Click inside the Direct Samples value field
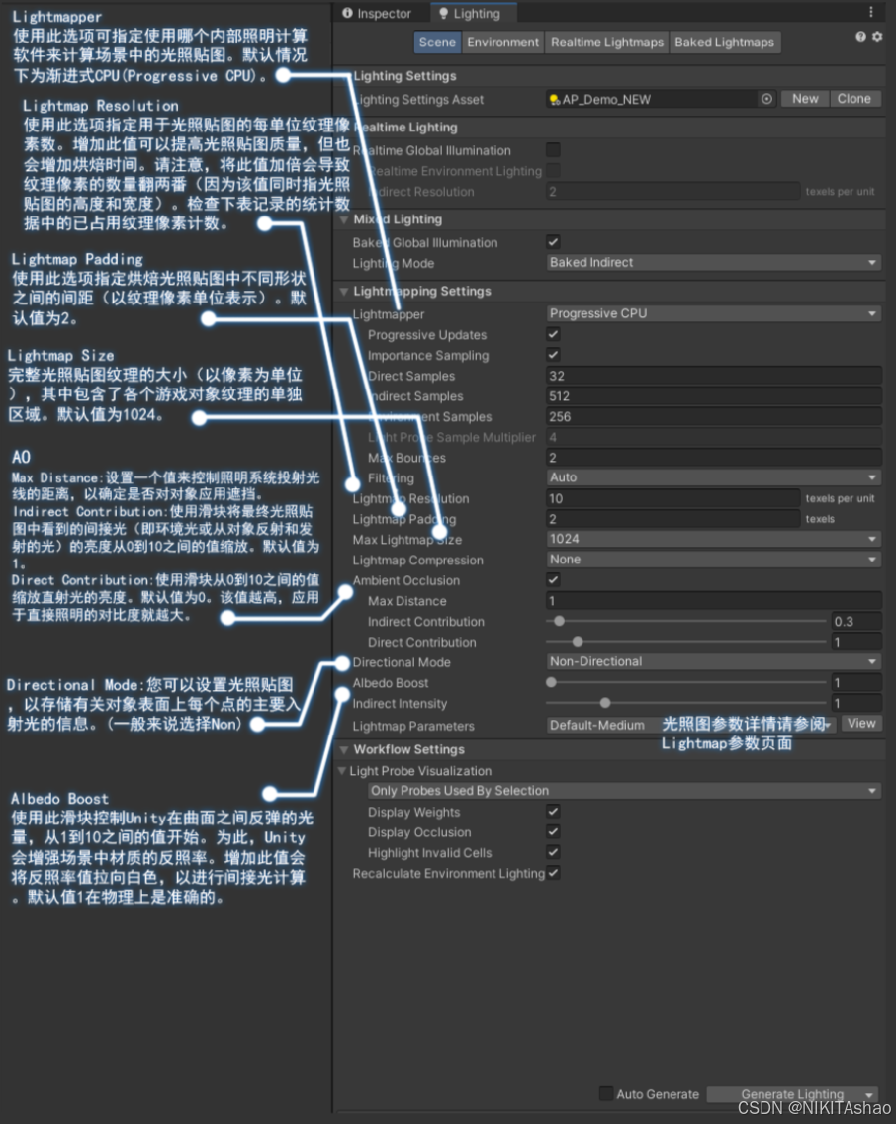Viewport: 896px width, 1124px height. click(x=710, y=376)
